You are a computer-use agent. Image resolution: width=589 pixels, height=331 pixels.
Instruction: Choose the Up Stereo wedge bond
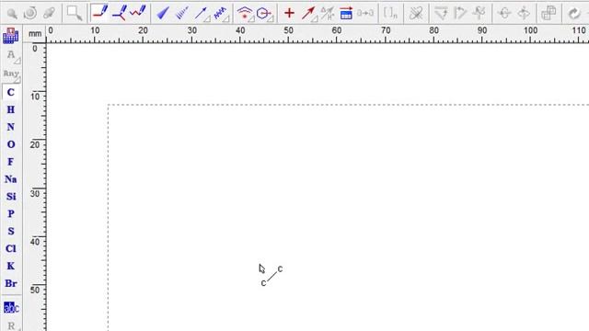point(163,14)
